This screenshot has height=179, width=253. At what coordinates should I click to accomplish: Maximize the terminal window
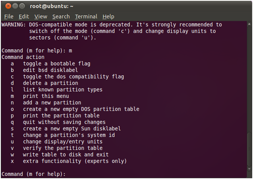pos(22,6)
